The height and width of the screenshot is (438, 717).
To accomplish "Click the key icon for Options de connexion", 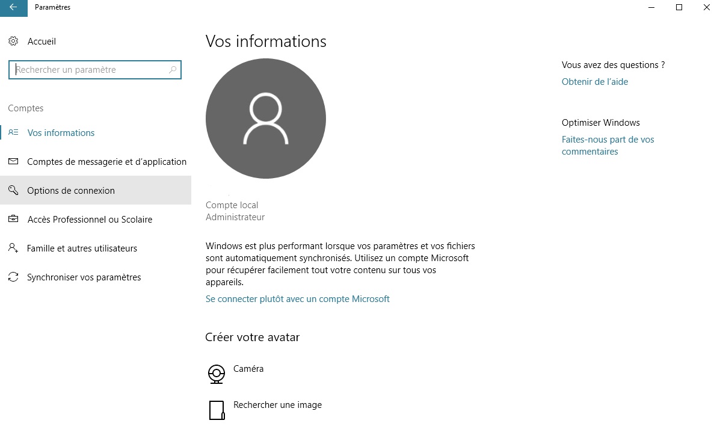I will 13,191.
